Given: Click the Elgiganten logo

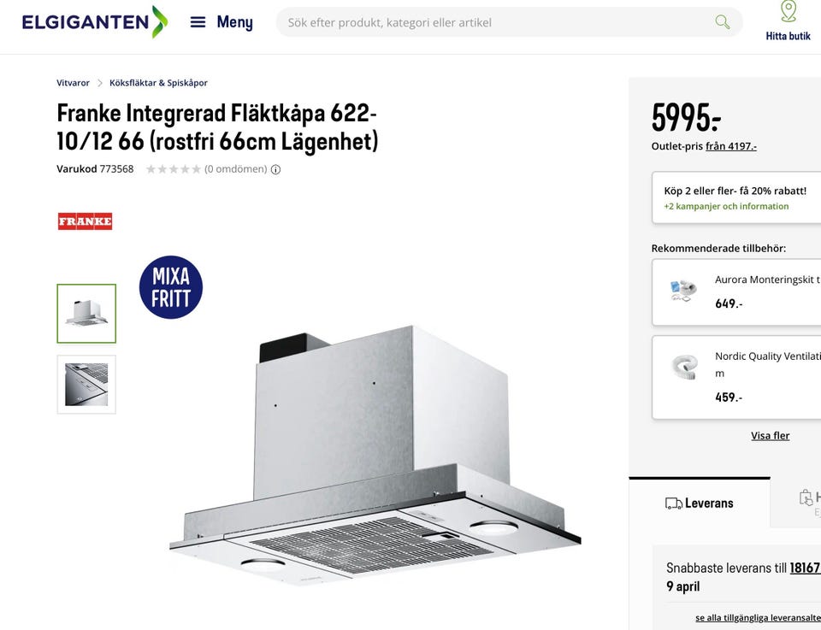Looking at the screenshot, I should [95, 22].
